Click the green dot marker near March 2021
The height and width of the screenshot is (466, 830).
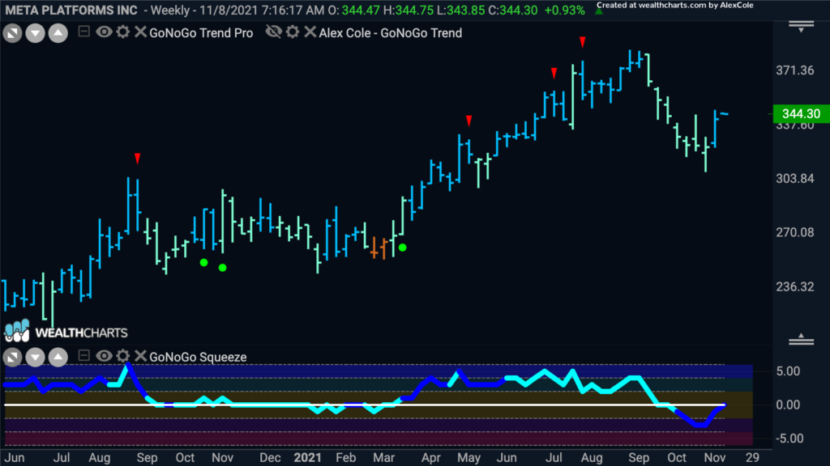pos(403,248)
